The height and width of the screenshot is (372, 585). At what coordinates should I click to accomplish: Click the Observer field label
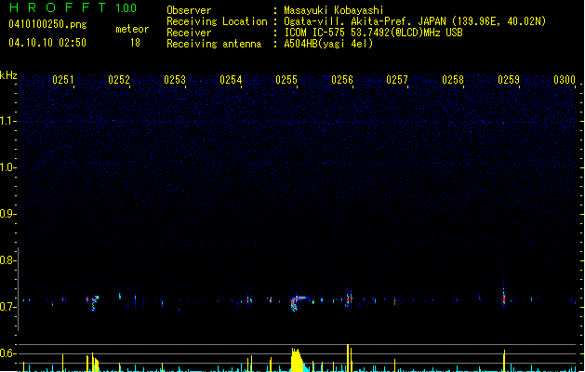189,10
